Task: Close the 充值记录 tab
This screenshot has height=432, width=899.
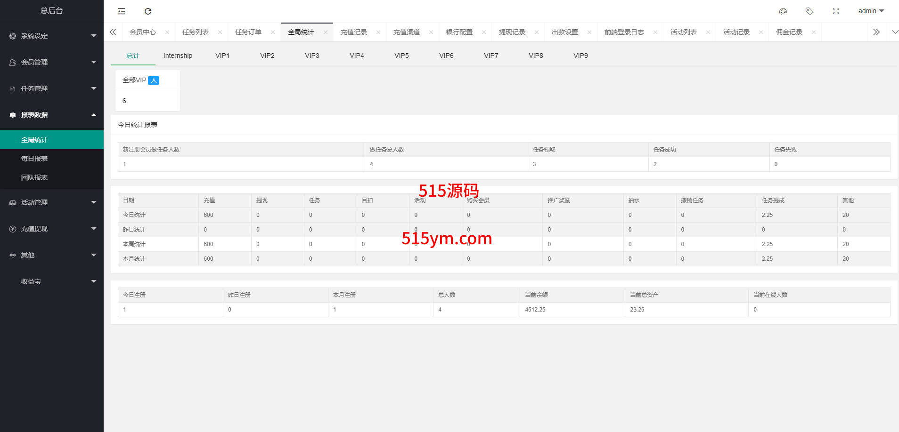Action: click(x=378, y=32)
